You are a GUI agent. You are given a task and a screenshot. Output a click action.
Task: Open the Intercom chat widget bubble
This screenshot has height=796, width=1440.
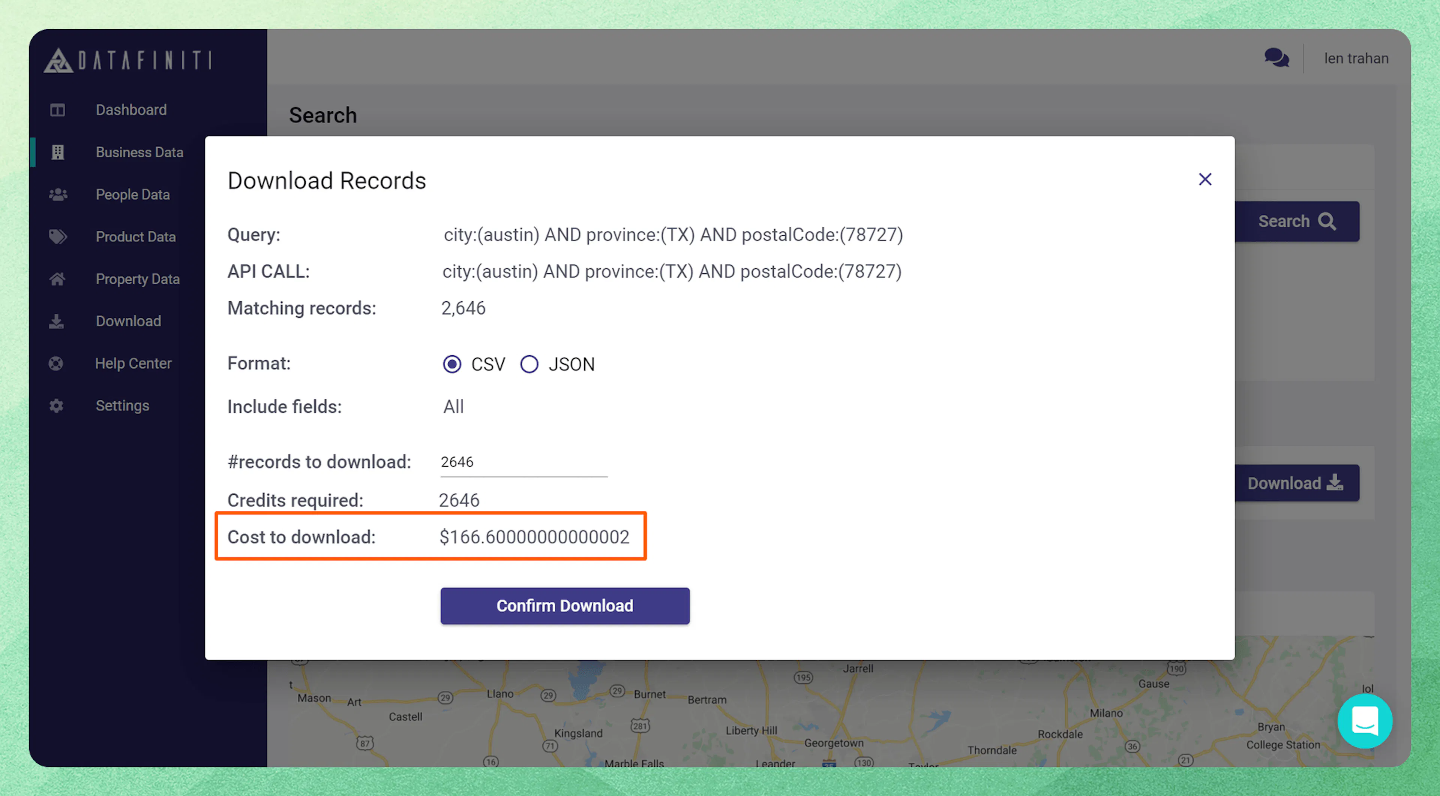tap(1365, 721)
